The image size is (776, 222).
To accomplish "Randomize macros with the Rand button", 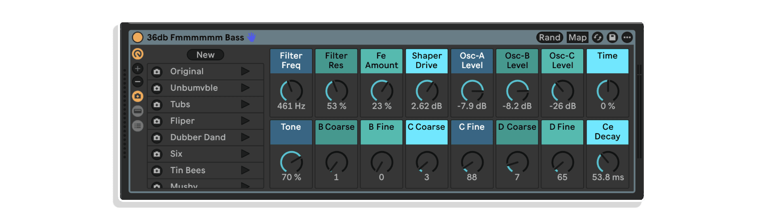I will 550,37.
